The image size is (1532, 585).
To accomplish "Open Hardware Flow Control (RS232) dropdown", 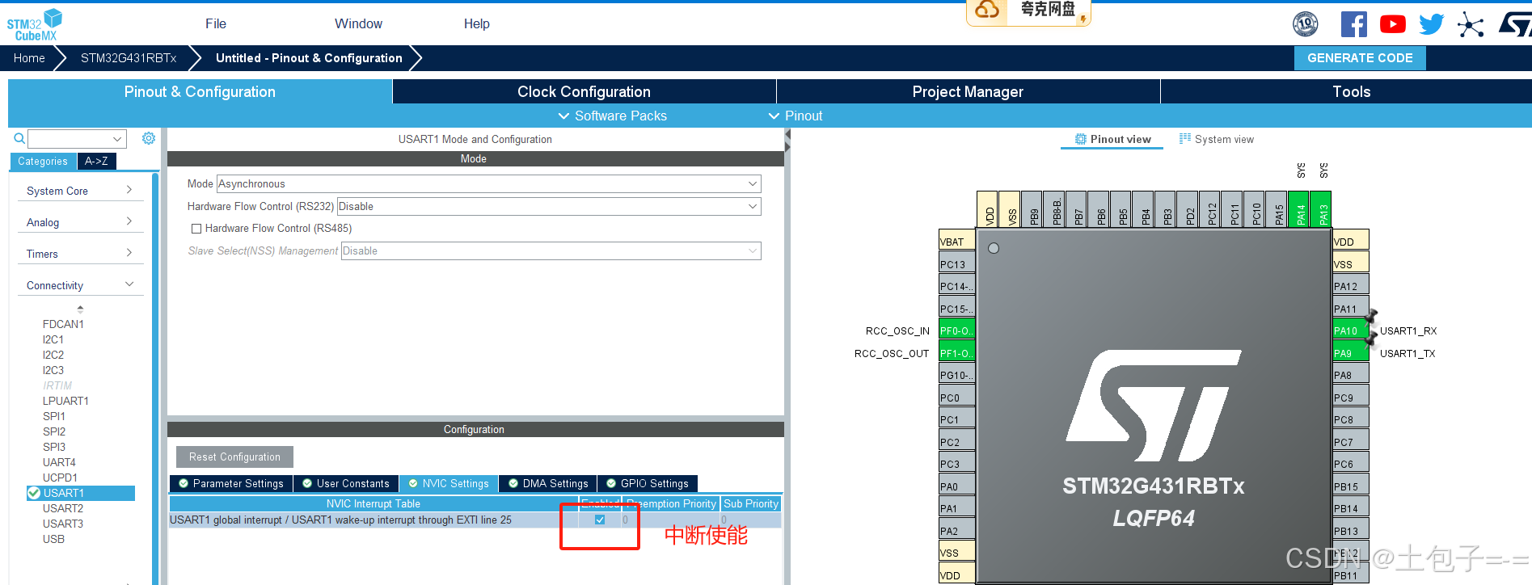I will pyautogui.click(x=549, y=207).
